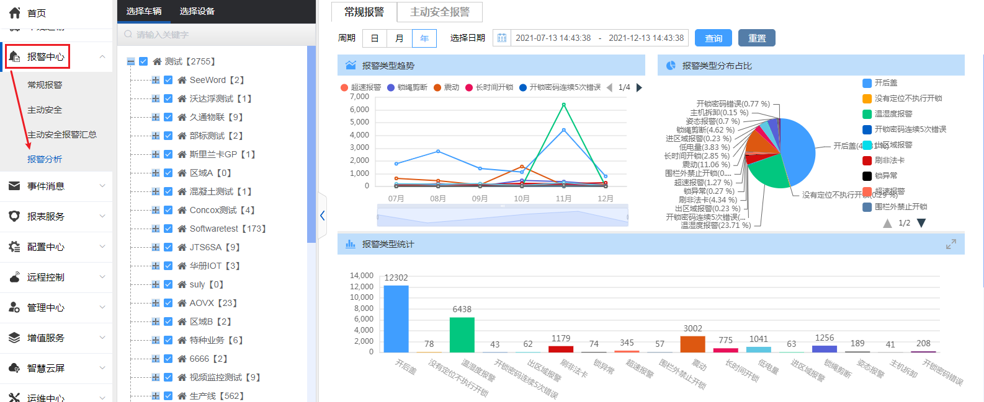Uncheck the SeeWord vehicle group checkbox

(x=168, y=80)
